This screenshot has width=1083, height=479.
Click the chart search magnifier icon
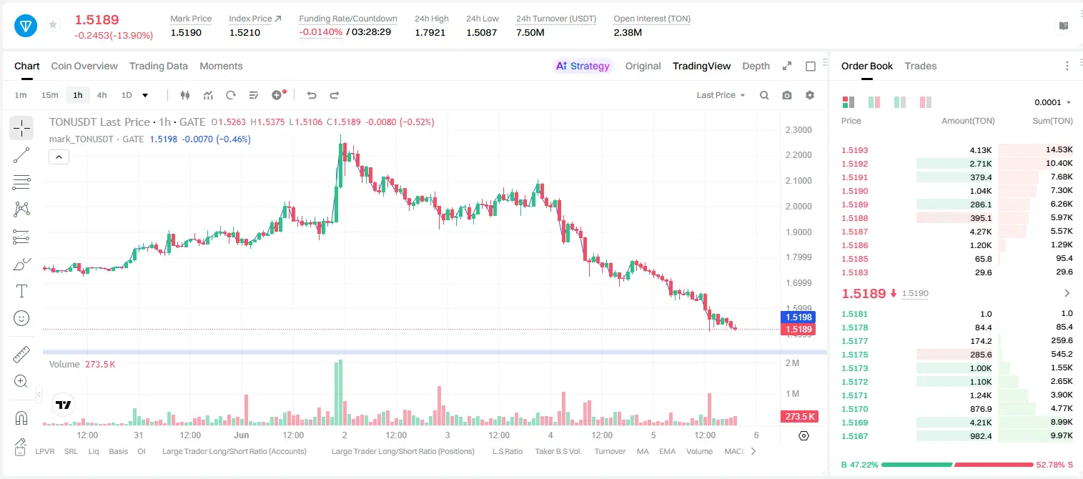(764, 95)
